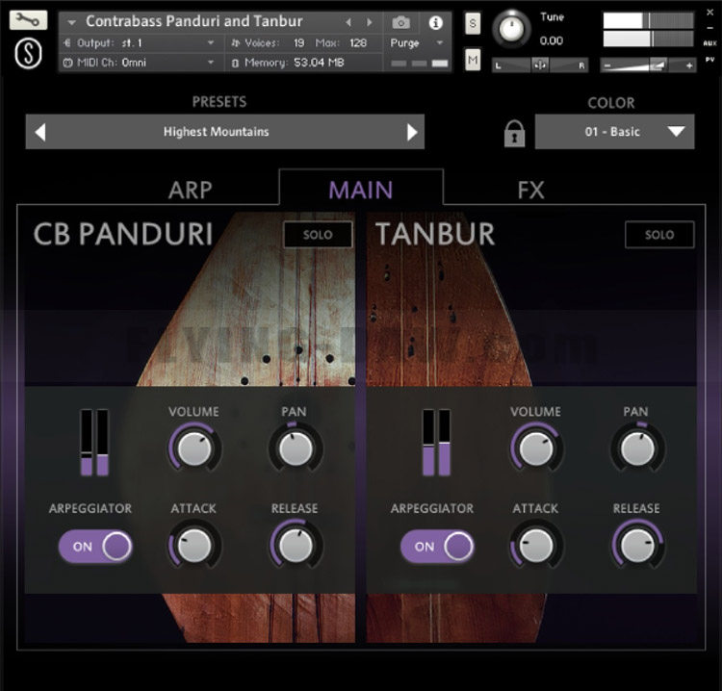Click the Tanbur Pan knob
The width and height of the screenshot is (722, 691).
637,448
